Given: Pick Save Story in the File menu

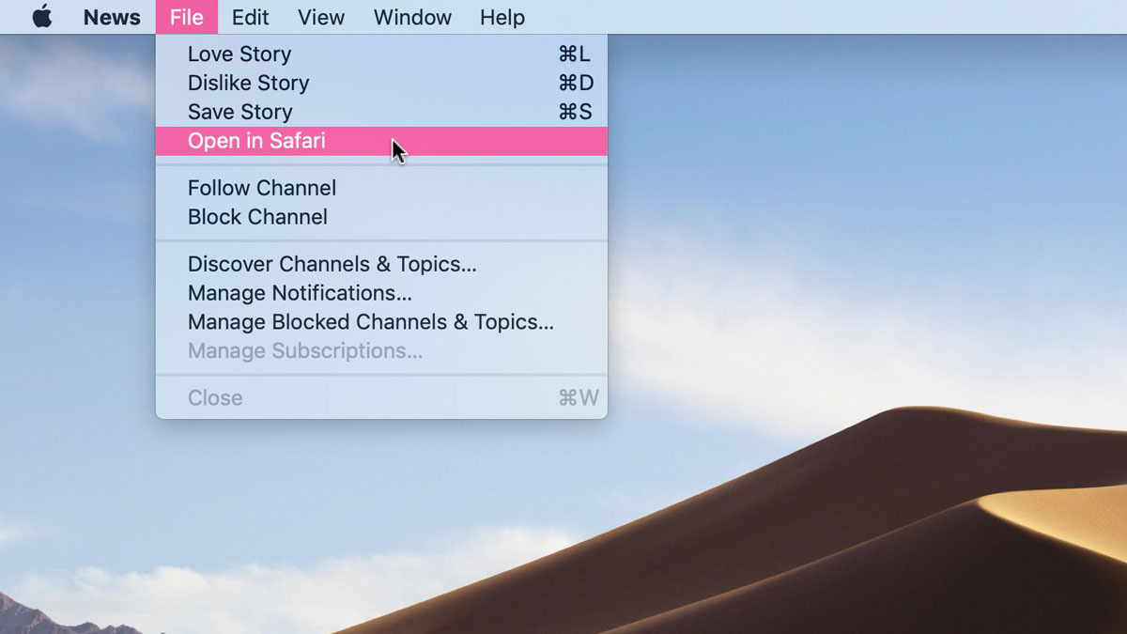Looking at the screenshot, I should (x=381, y=112).
